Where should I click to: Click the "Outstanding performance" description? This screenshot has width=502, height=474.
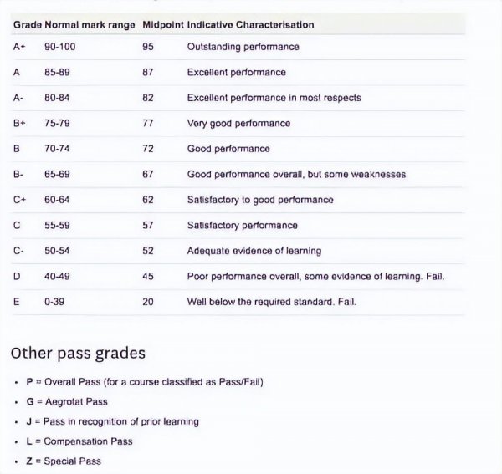tap(243, 47)
